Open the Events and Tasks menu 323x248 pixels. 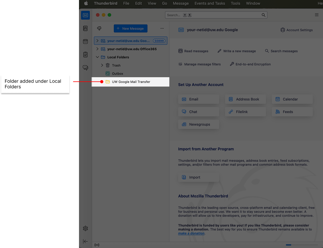(209, 4)
